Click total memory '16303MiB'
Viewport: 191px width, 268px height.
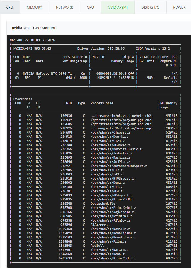tap(126, 78)
